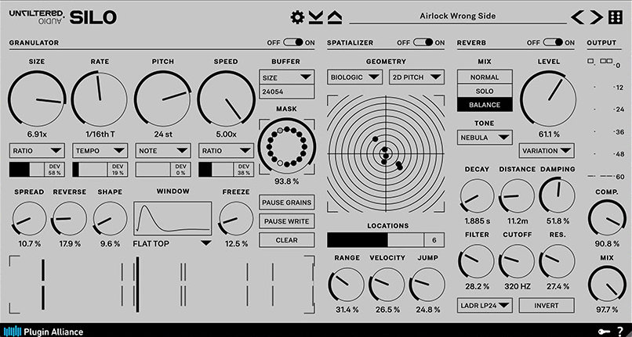632x337 pixels.
Task: Click the reverb LEVEL knob
Action: pyautogui.click(x=548, y=99)
